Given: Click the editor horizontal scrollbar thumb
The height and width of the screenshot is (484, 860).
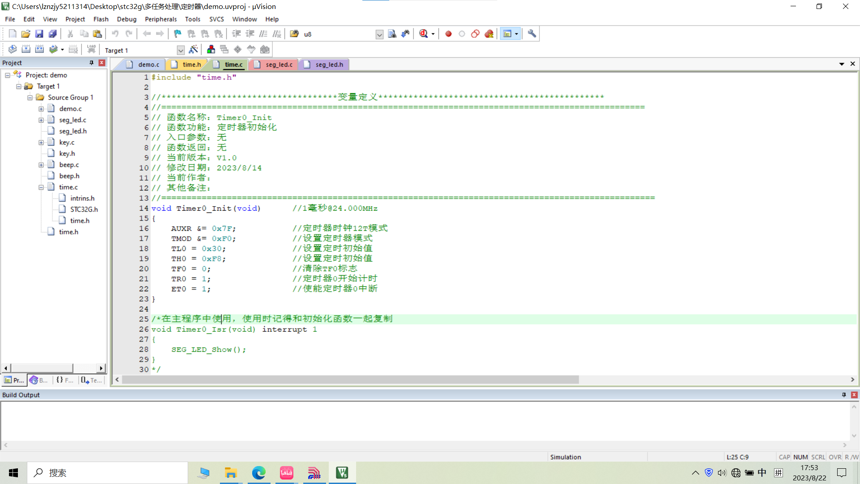Looking at the screenshot, I should (x=350, y=380).
